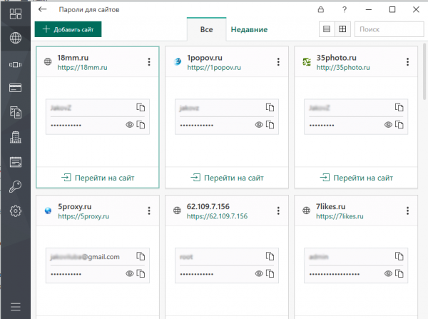Copy the password of 5proxy.ru
The height and width of the screenshot is (319, 428).
click(141, 273)
